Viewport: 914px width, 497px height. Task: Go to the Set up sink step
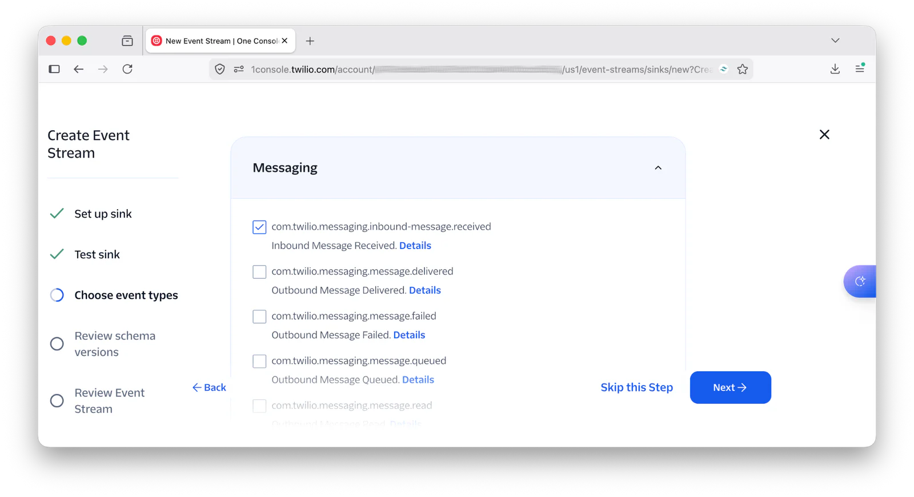(103, 214)
